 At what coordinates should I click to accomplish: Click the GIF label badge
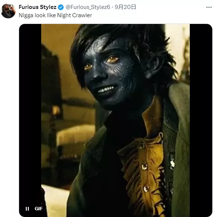[39, 208]
